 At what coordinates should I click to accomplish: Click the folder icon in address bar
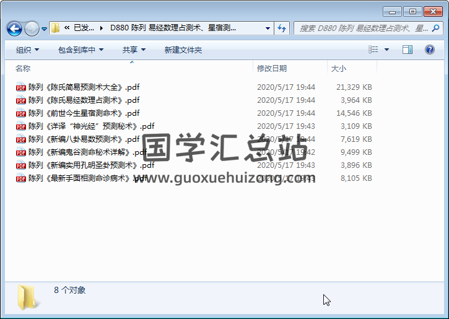55,28
